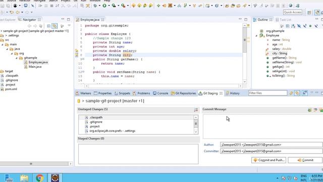Image resolution: width=323 pixels, height=182 pixels.
Task: Open dropdown arrow next to Debug icon
Action: (99, 6)
